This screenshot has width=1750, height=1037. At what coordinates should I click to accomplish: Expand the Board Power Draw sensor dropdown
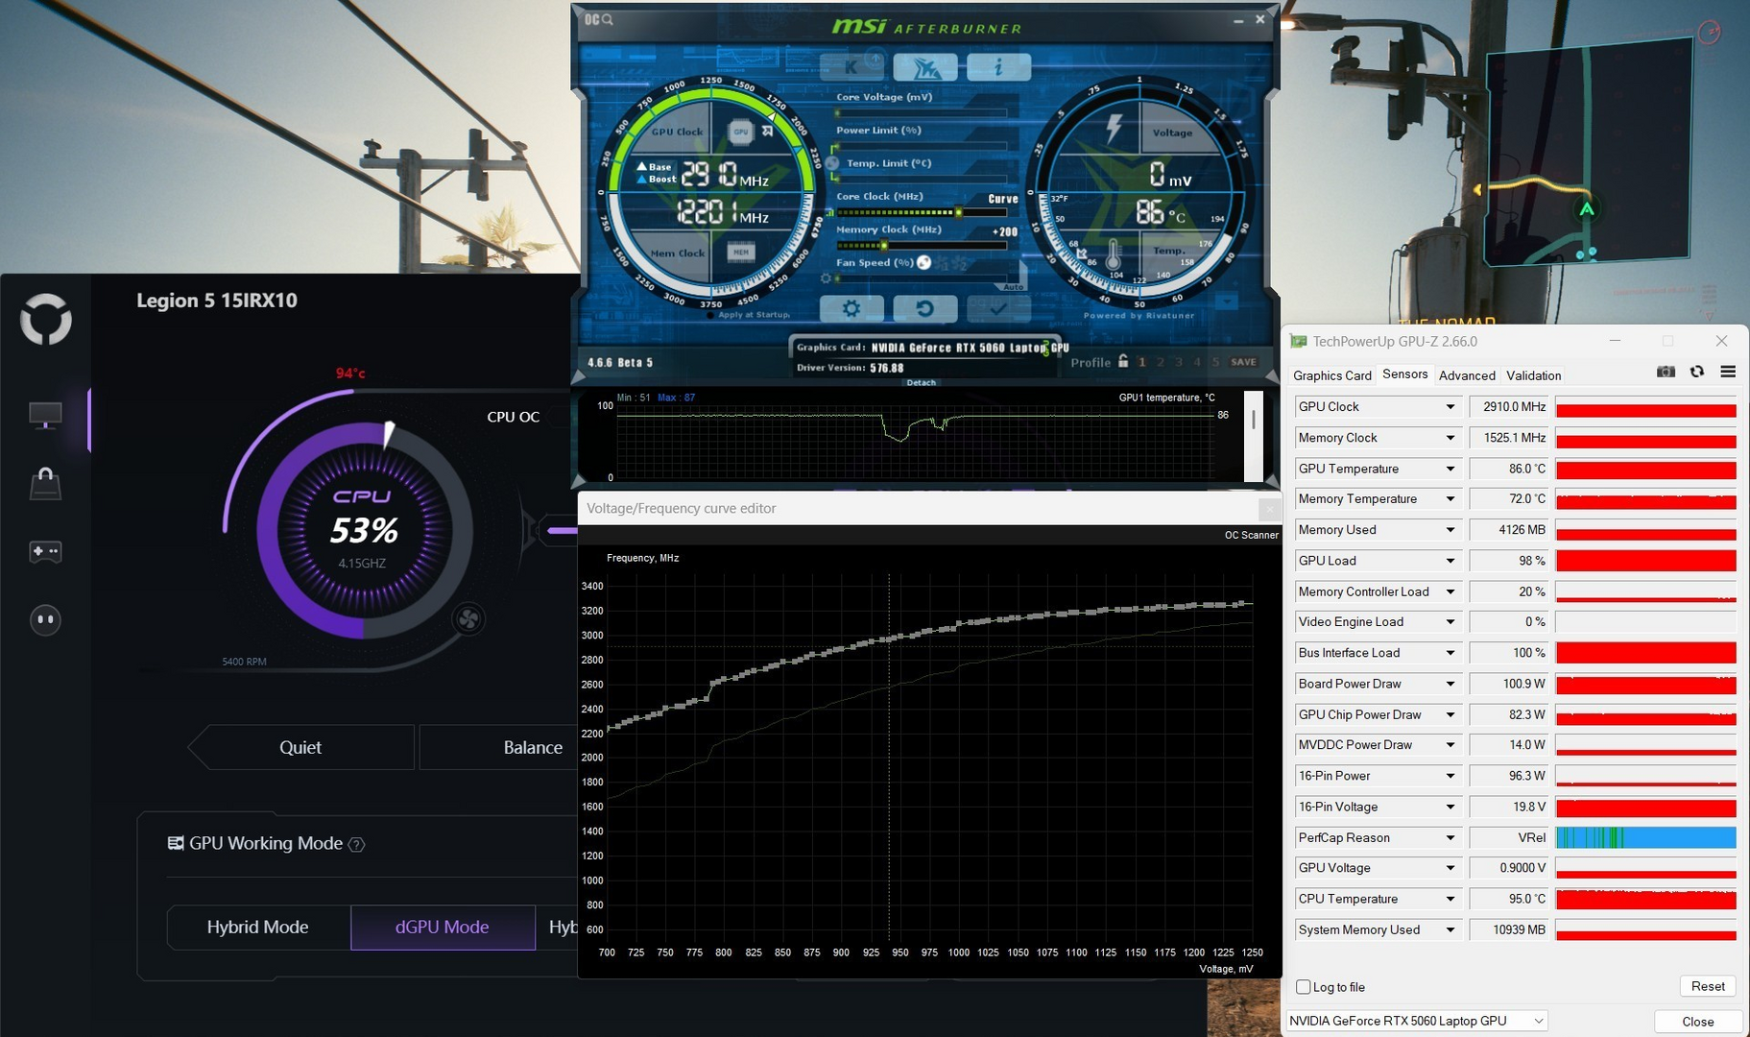tap(1450, 684)
